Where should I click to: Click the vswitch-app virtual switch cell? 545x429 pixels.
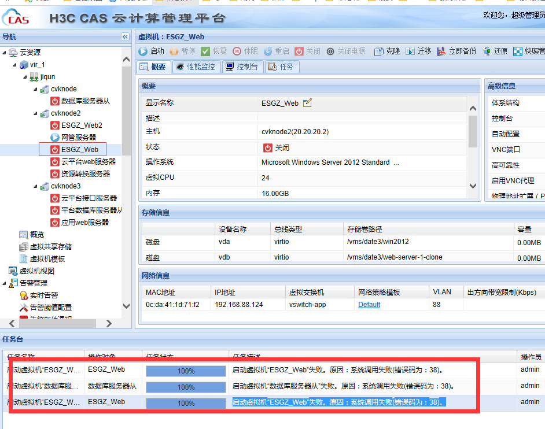click(307, 305)
